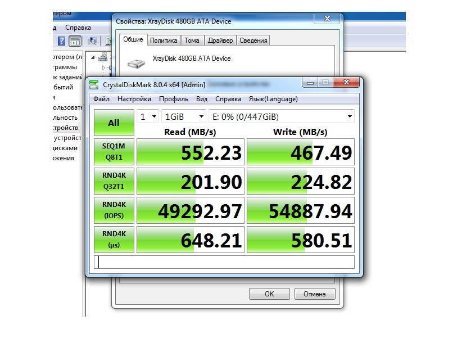Click the Отмена button in properties dialog

[314, 294]
